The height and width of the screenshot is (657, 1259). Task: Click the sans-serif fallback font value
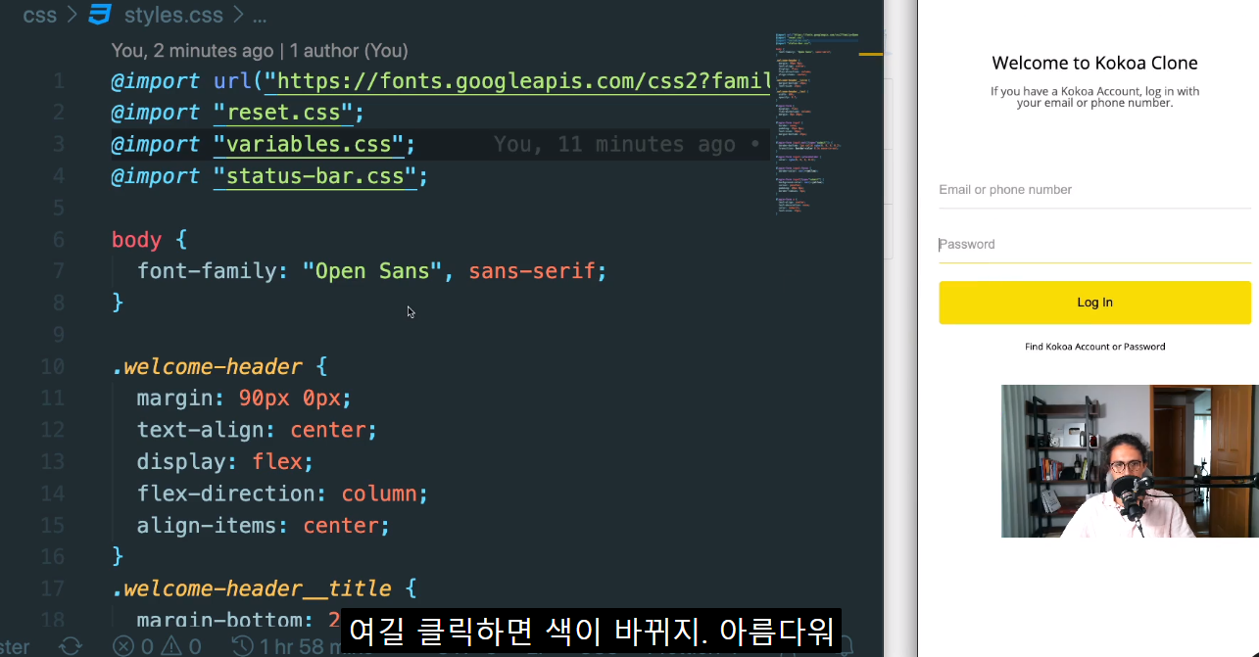(532, 271)
